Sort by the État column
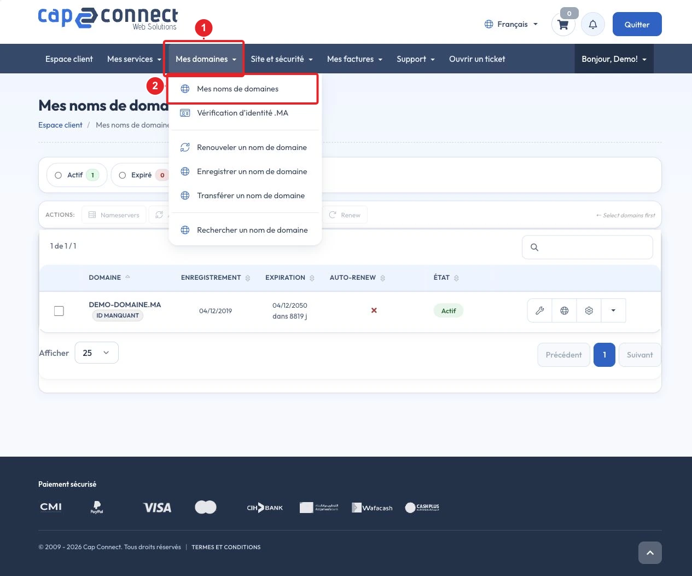 [446, 278]
